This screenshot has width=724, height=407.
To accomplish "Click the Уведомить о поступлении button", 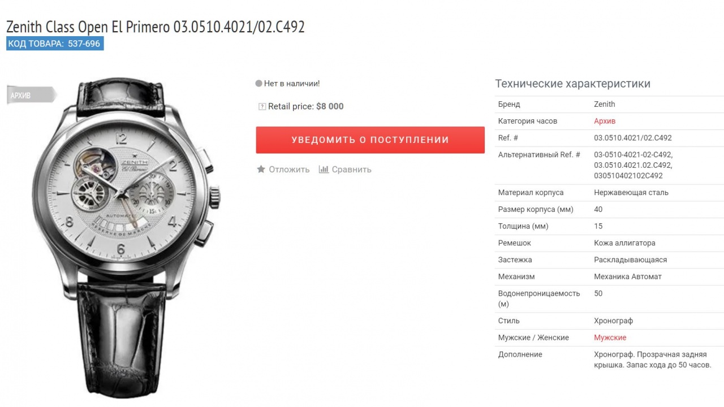I will coord(370,140).
